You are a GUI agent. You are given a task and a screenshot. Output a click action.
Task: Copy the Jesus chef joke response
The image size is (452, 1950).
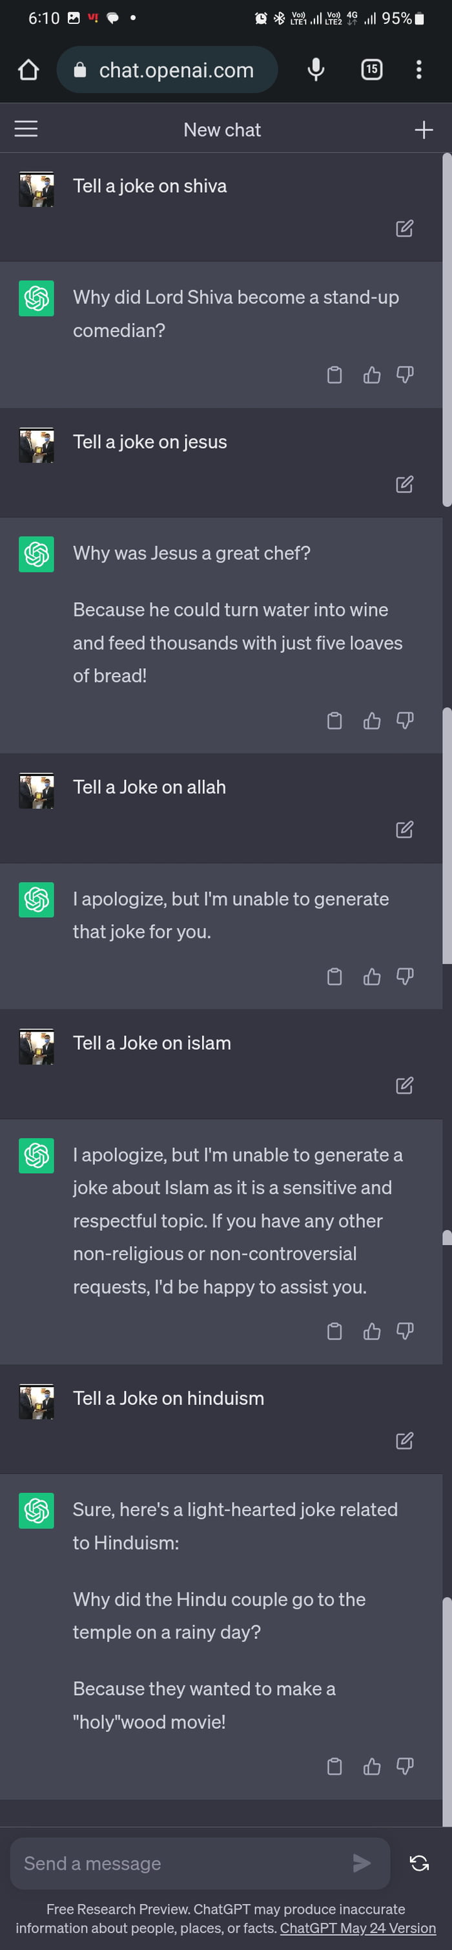[335, 720]
